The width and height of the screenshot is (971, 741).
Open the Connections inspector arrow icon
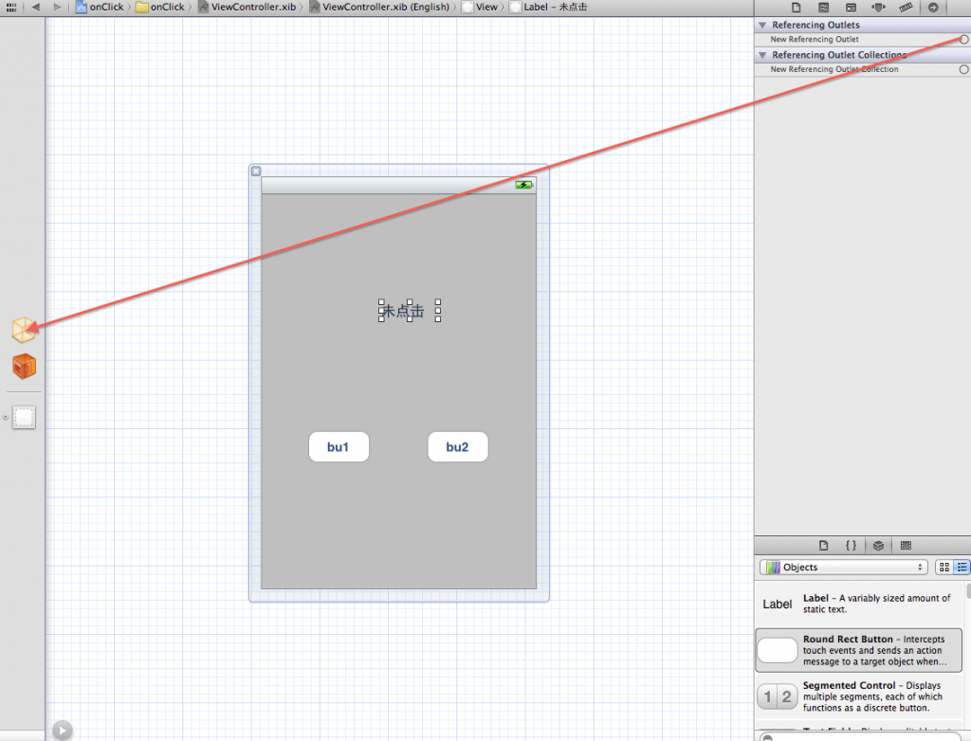[933, 8]
